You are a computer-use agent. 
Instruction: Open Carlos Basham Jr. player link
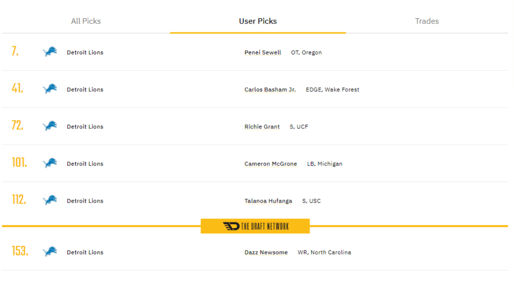click(270, 90)
